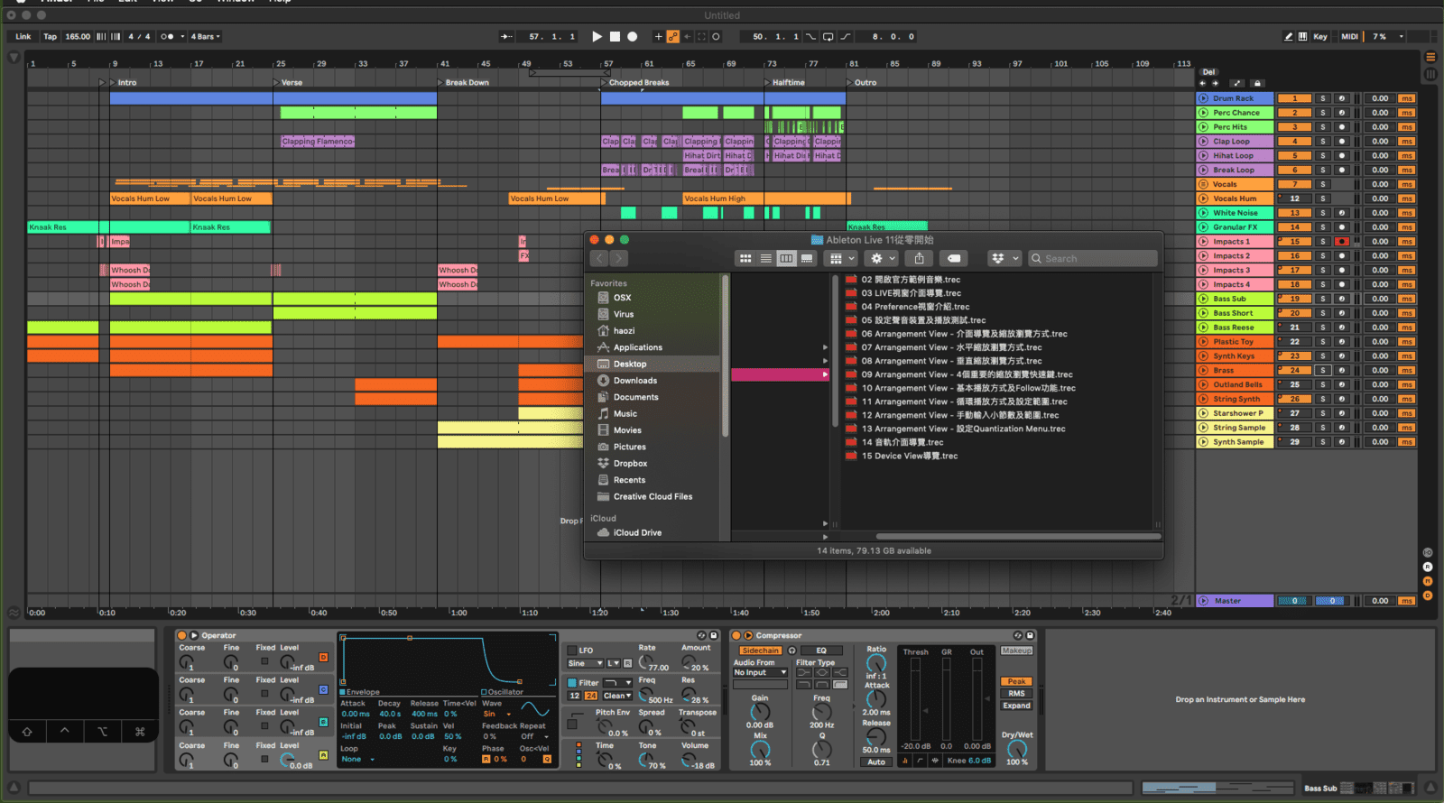Toggle the Metronome button

[x=167, y=37]
